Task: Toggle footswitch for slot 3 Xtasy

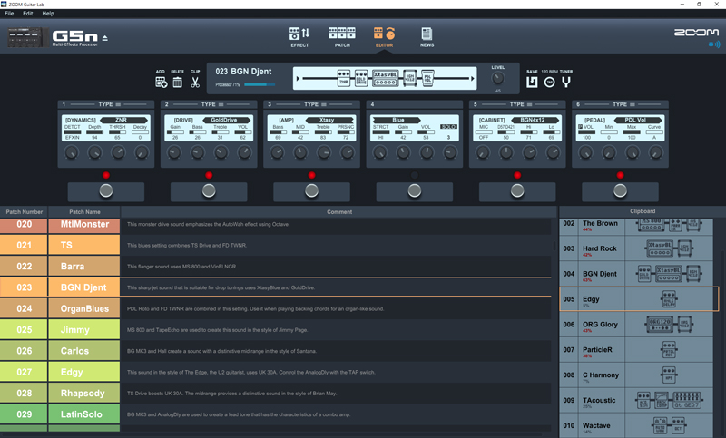Action: click(311, 190)
